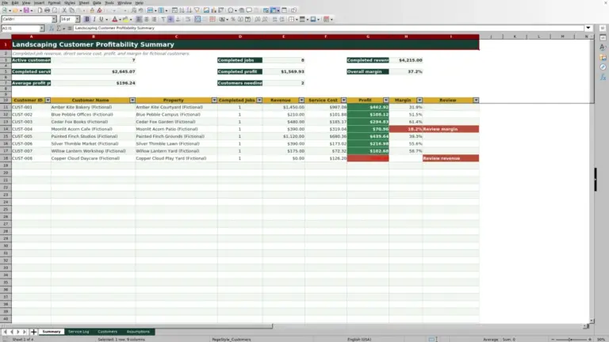Open the Font size dropdown
The height and width of the screenshot is (342, 609).
coord(77,19)
